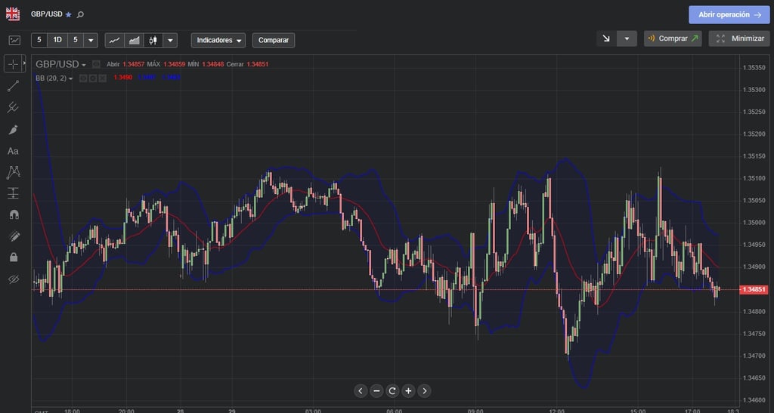Select the brush drawing tool
774x413 pixels.
pyautogui.click(x=13, y=130)
